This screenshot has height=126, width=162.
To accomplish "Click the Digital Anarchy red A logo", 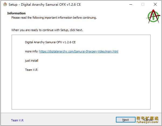I will point(153,17).
